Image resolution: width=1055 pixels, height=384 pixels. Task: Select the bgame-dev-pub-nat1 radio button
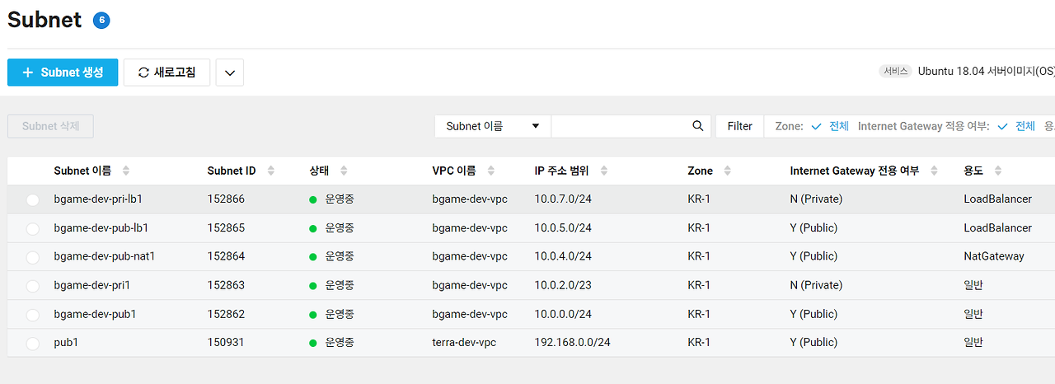coord(33,257)
